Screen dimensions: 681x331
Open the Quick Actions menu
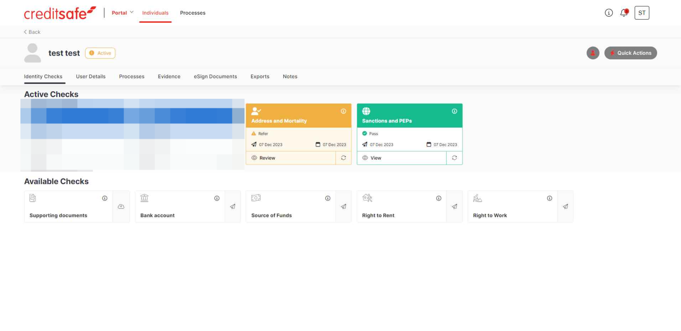coord(630,53)
